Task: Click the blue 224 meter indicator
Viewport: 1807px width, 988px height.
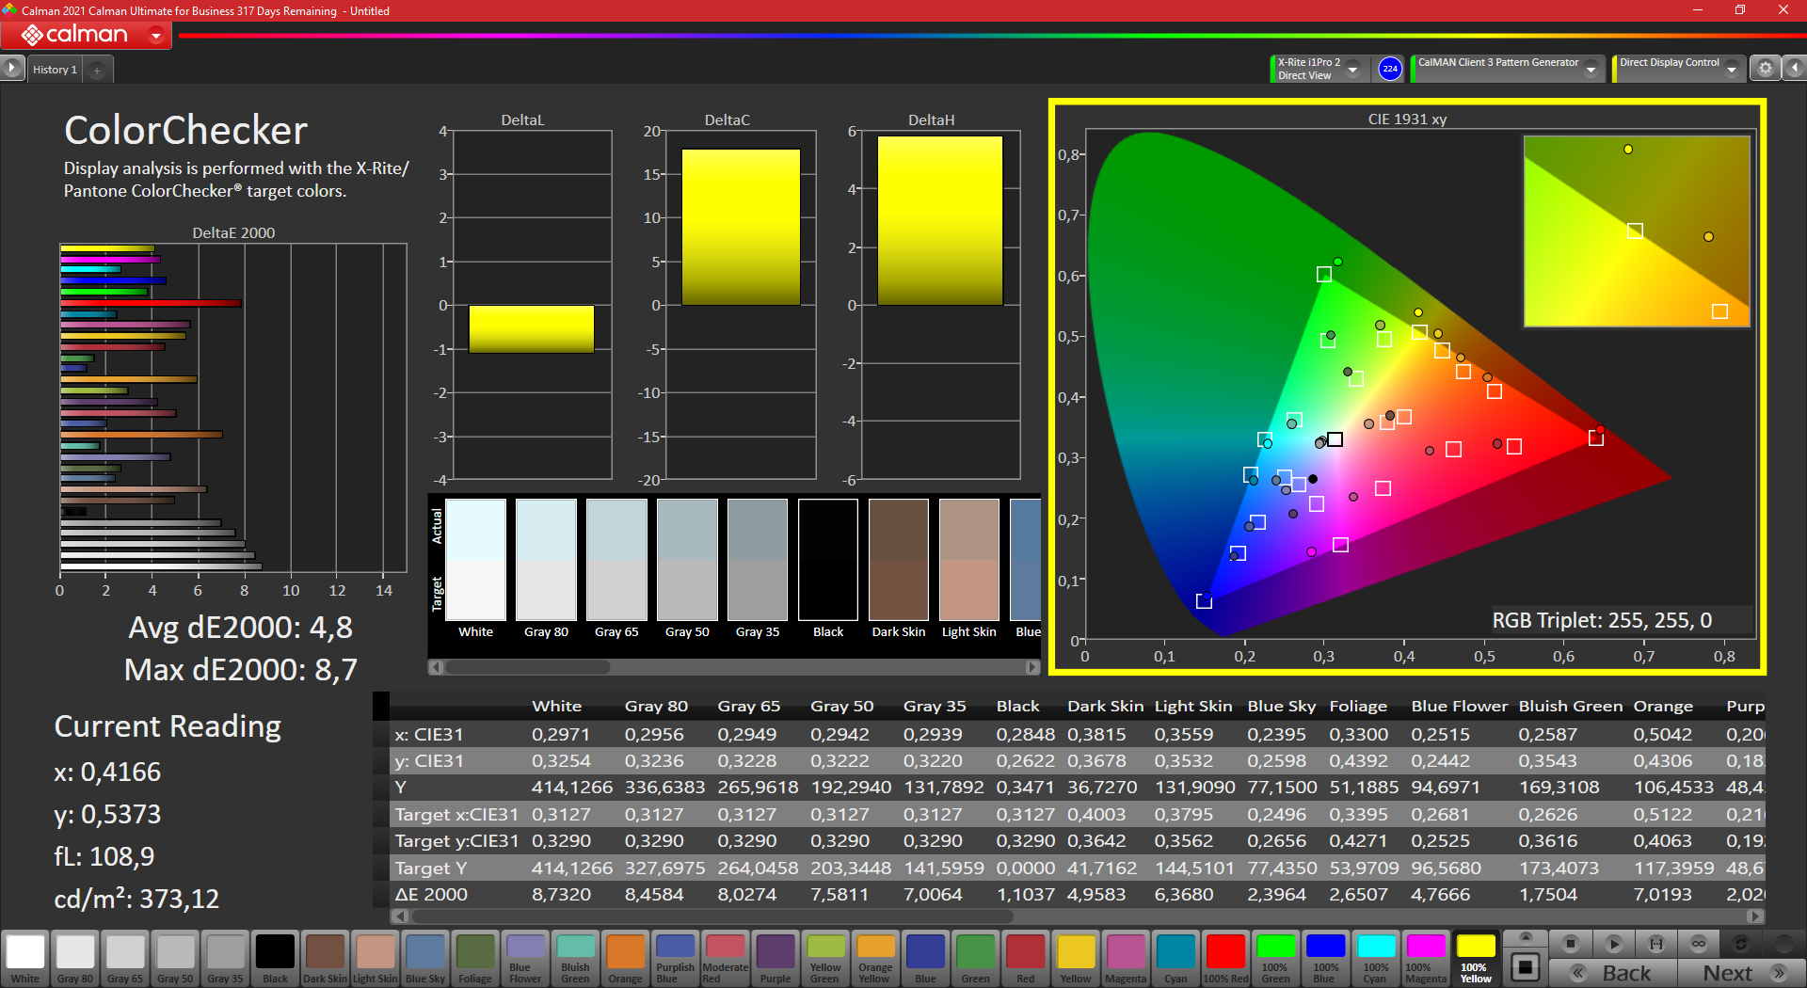Action: coord(1390,69)
